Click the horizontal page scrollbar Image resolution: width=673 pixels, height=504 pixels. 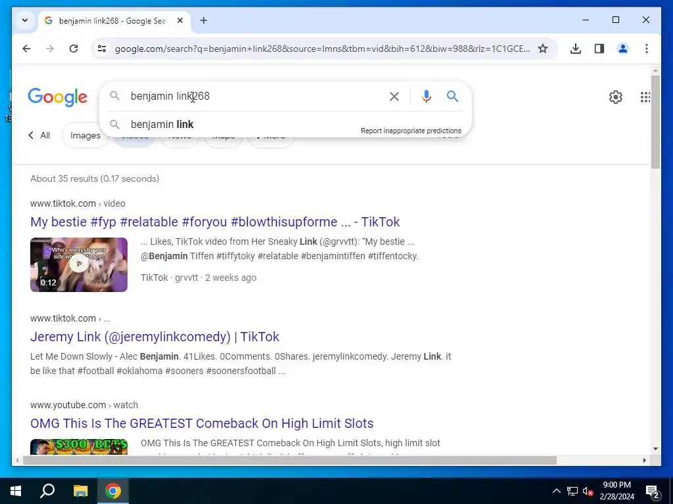tap(290, 460)
